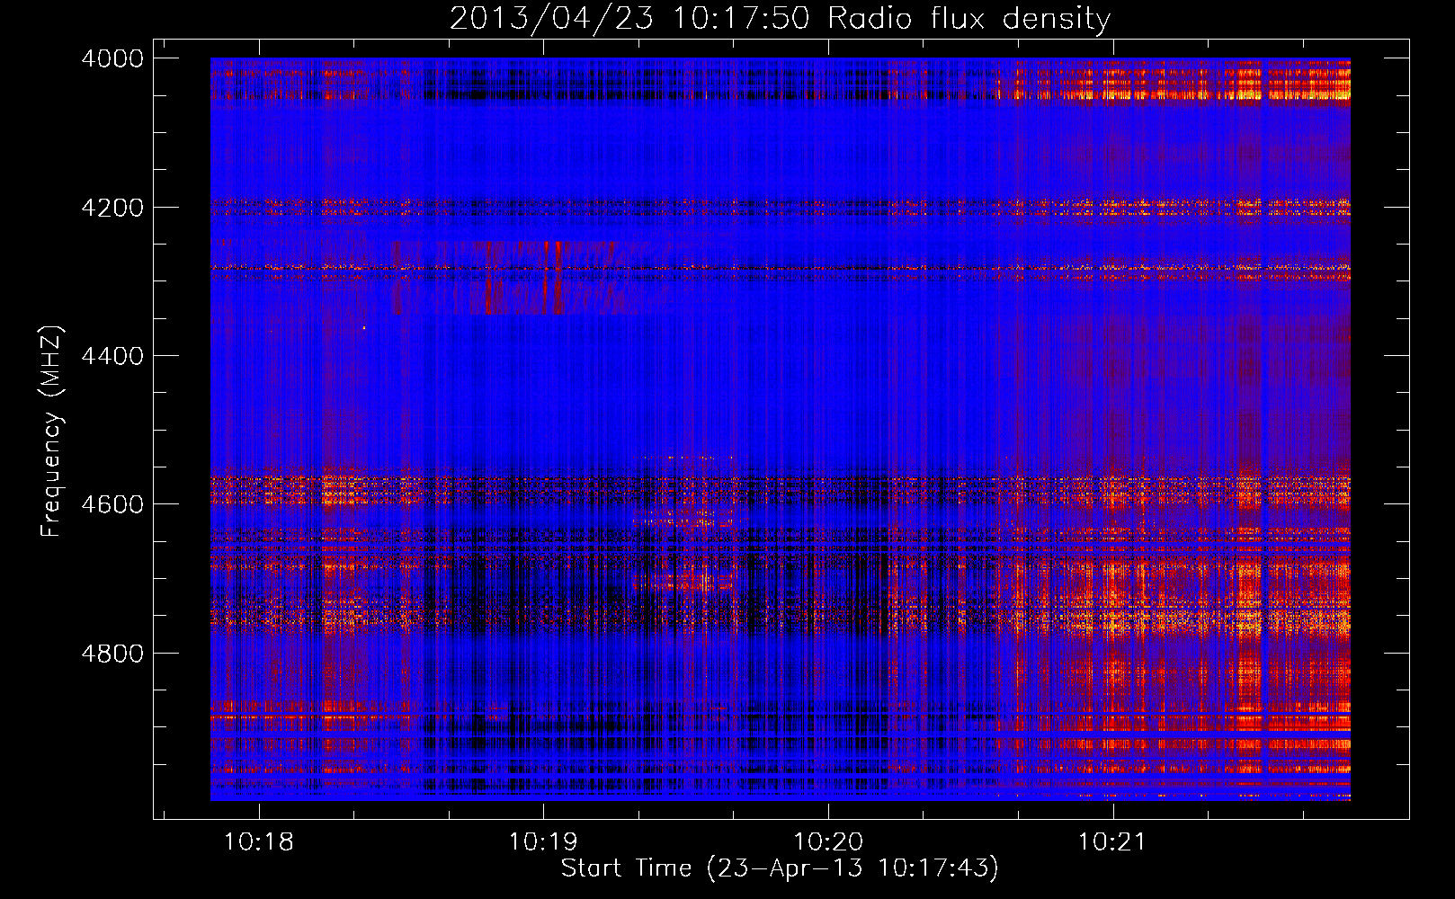Click the 10:20 time tick label
The height and width of the screenshot is (899, 1455).
(828, 842)
